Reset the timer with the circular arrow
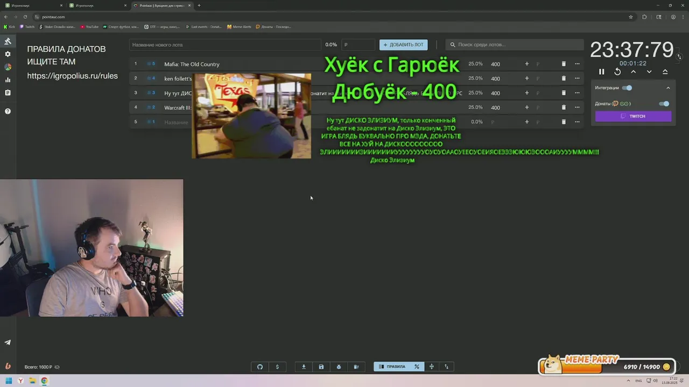Screen dimensions: 689x387 coord(617,72)
